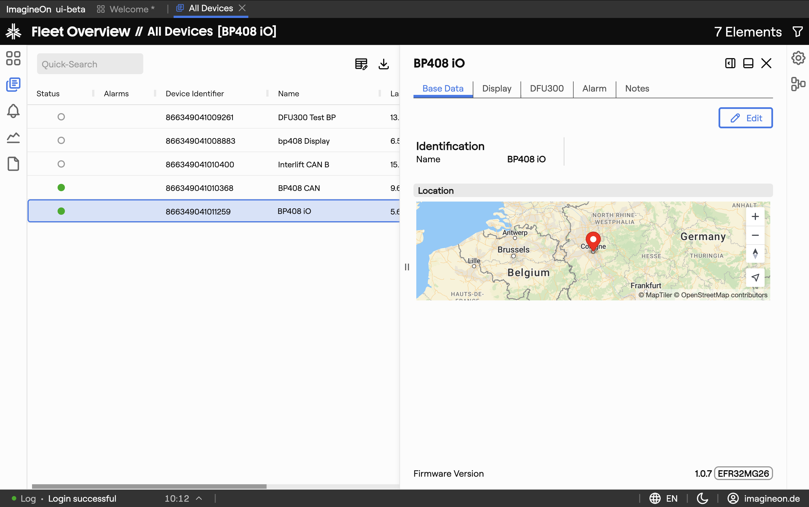809x507 pixels.
Task: Select the BP408 CAN row
Action: coord(213,188)
